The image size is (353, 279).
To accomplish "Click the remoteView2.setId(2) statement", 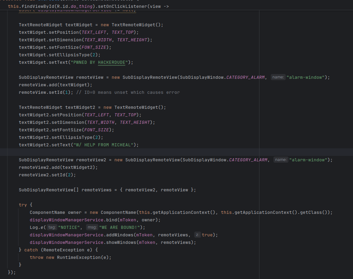I will tap(47, 175).
